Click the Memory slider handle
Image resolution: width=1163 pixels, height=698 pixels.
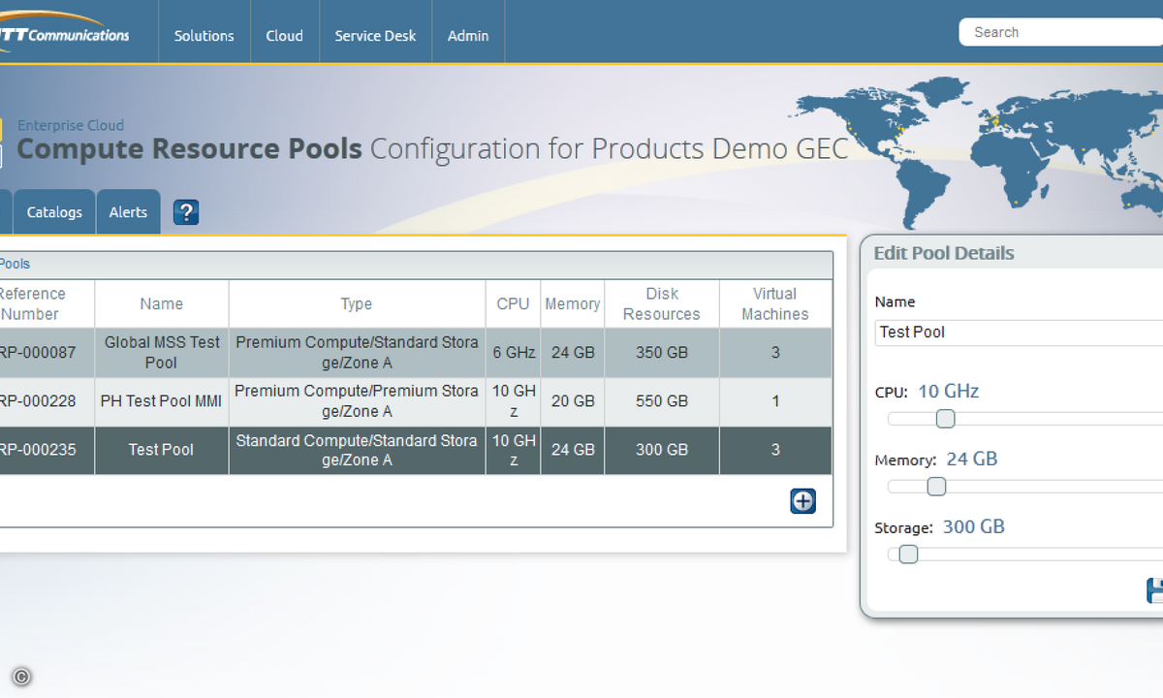[936, 487]
